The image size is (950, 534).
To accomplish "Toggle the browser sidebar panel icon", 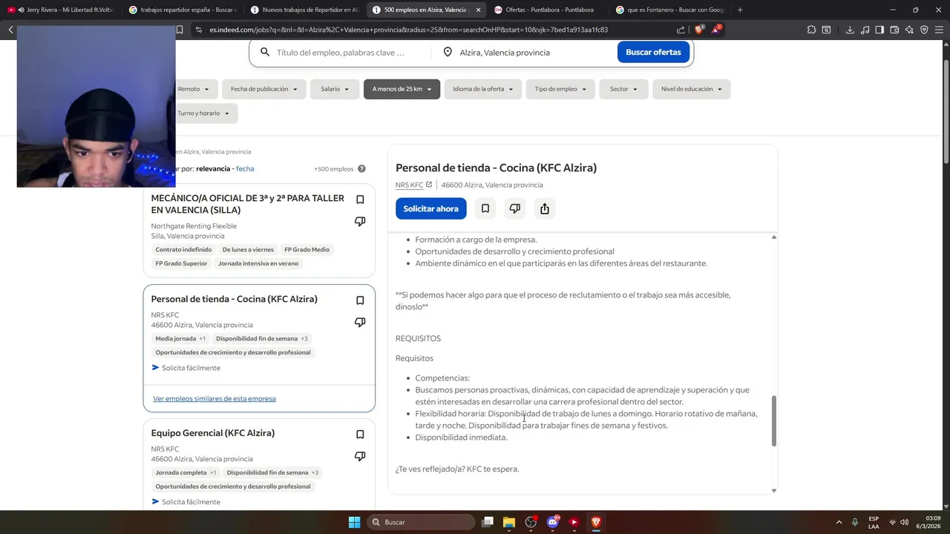I will point(879,30).
